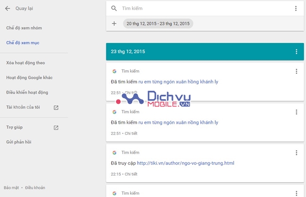This screenshot has height=197, width=306.
Task: Open Điều khiển hoạt động
Action: [27, 92]
